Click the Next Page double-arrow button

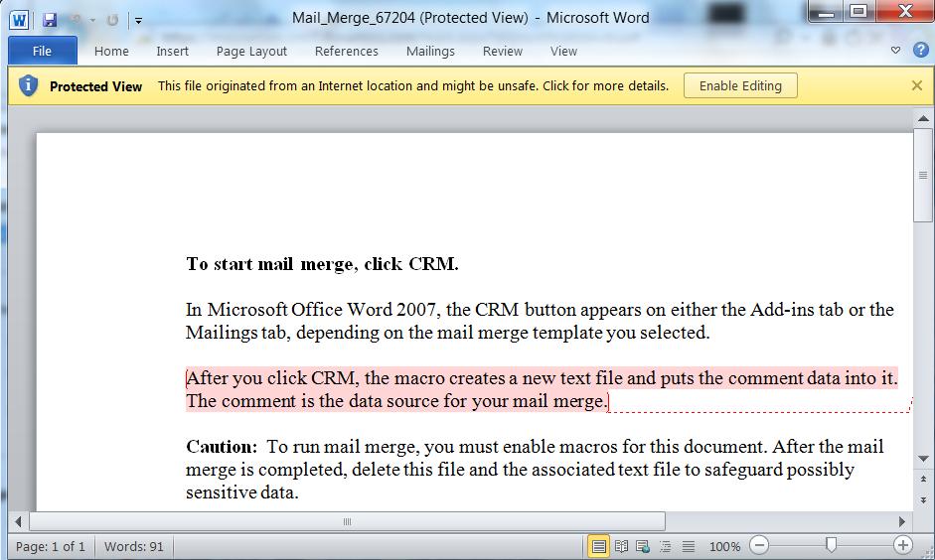pos(923,499)
